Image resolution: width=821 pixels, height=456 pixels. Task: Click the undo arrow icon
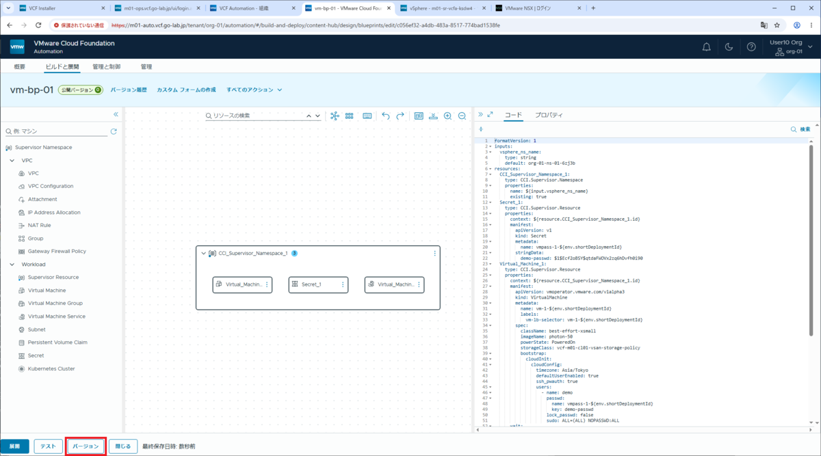click(386, 116)
